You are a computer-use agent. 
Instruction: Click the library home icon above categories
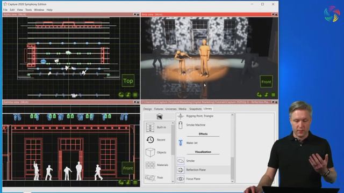pyautogui.click(x=160, y=116)
